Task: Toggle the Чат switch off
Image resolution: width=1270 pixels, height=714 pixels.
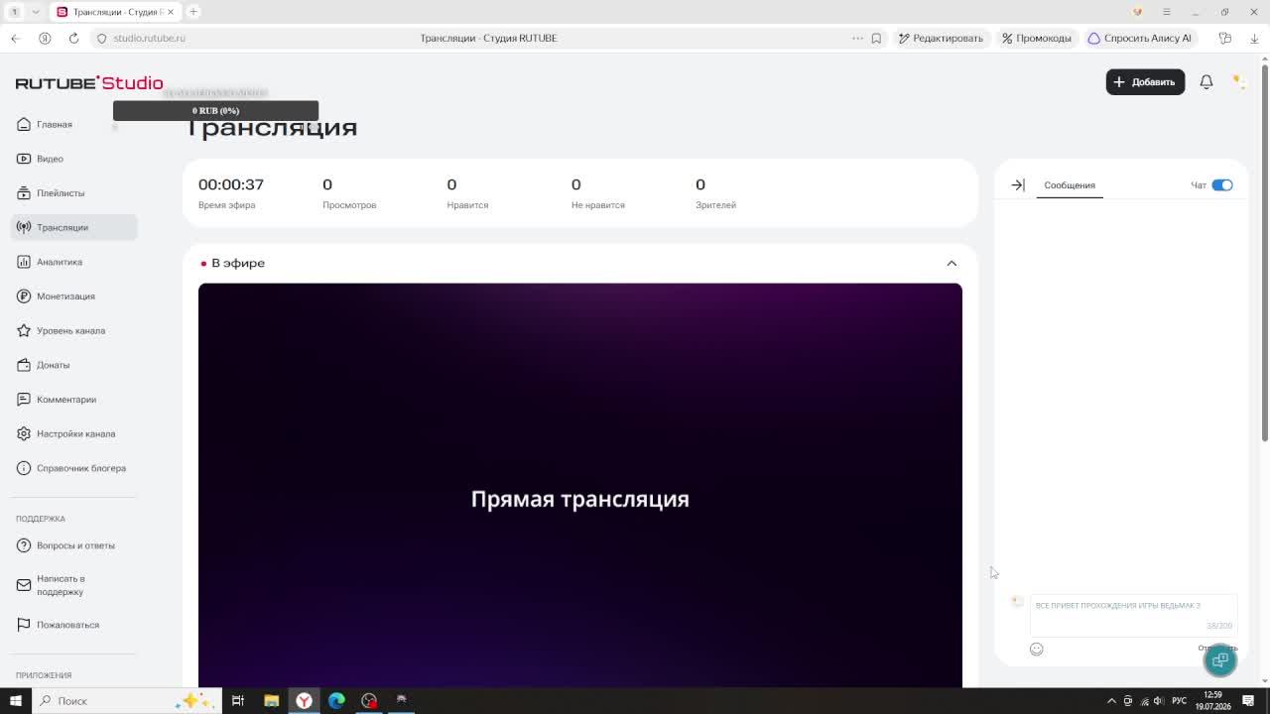Action: [1222, 185]
